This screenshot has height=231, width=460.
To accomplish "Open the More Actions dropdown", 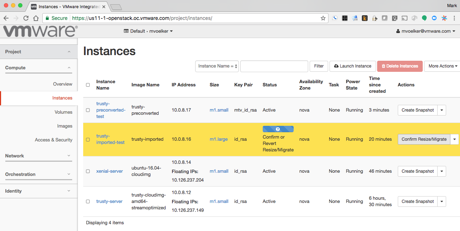I will coord(442,66).
